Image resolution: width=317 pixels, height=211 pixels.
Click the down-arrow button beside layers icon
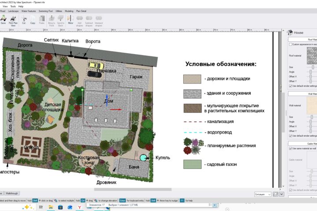point(282,194)
